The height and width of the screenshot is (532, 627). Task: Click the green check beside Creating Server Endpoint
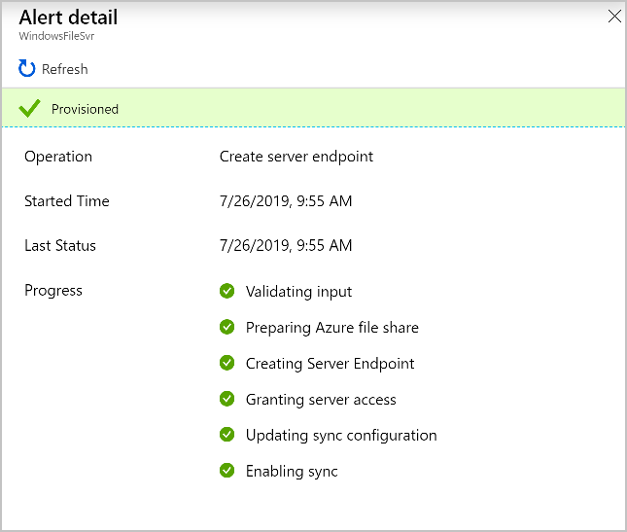[x=226, y=363]
